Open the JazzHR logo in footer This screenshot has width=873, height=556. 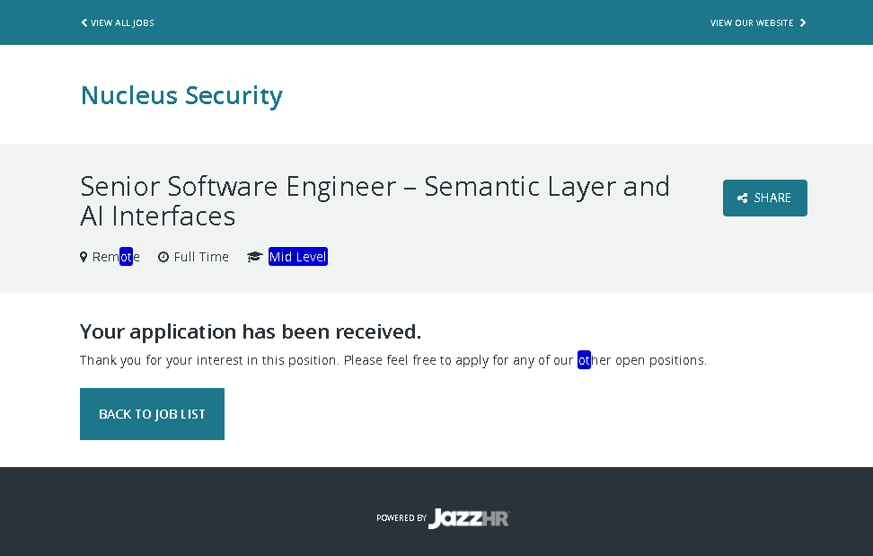coord(469,518)
